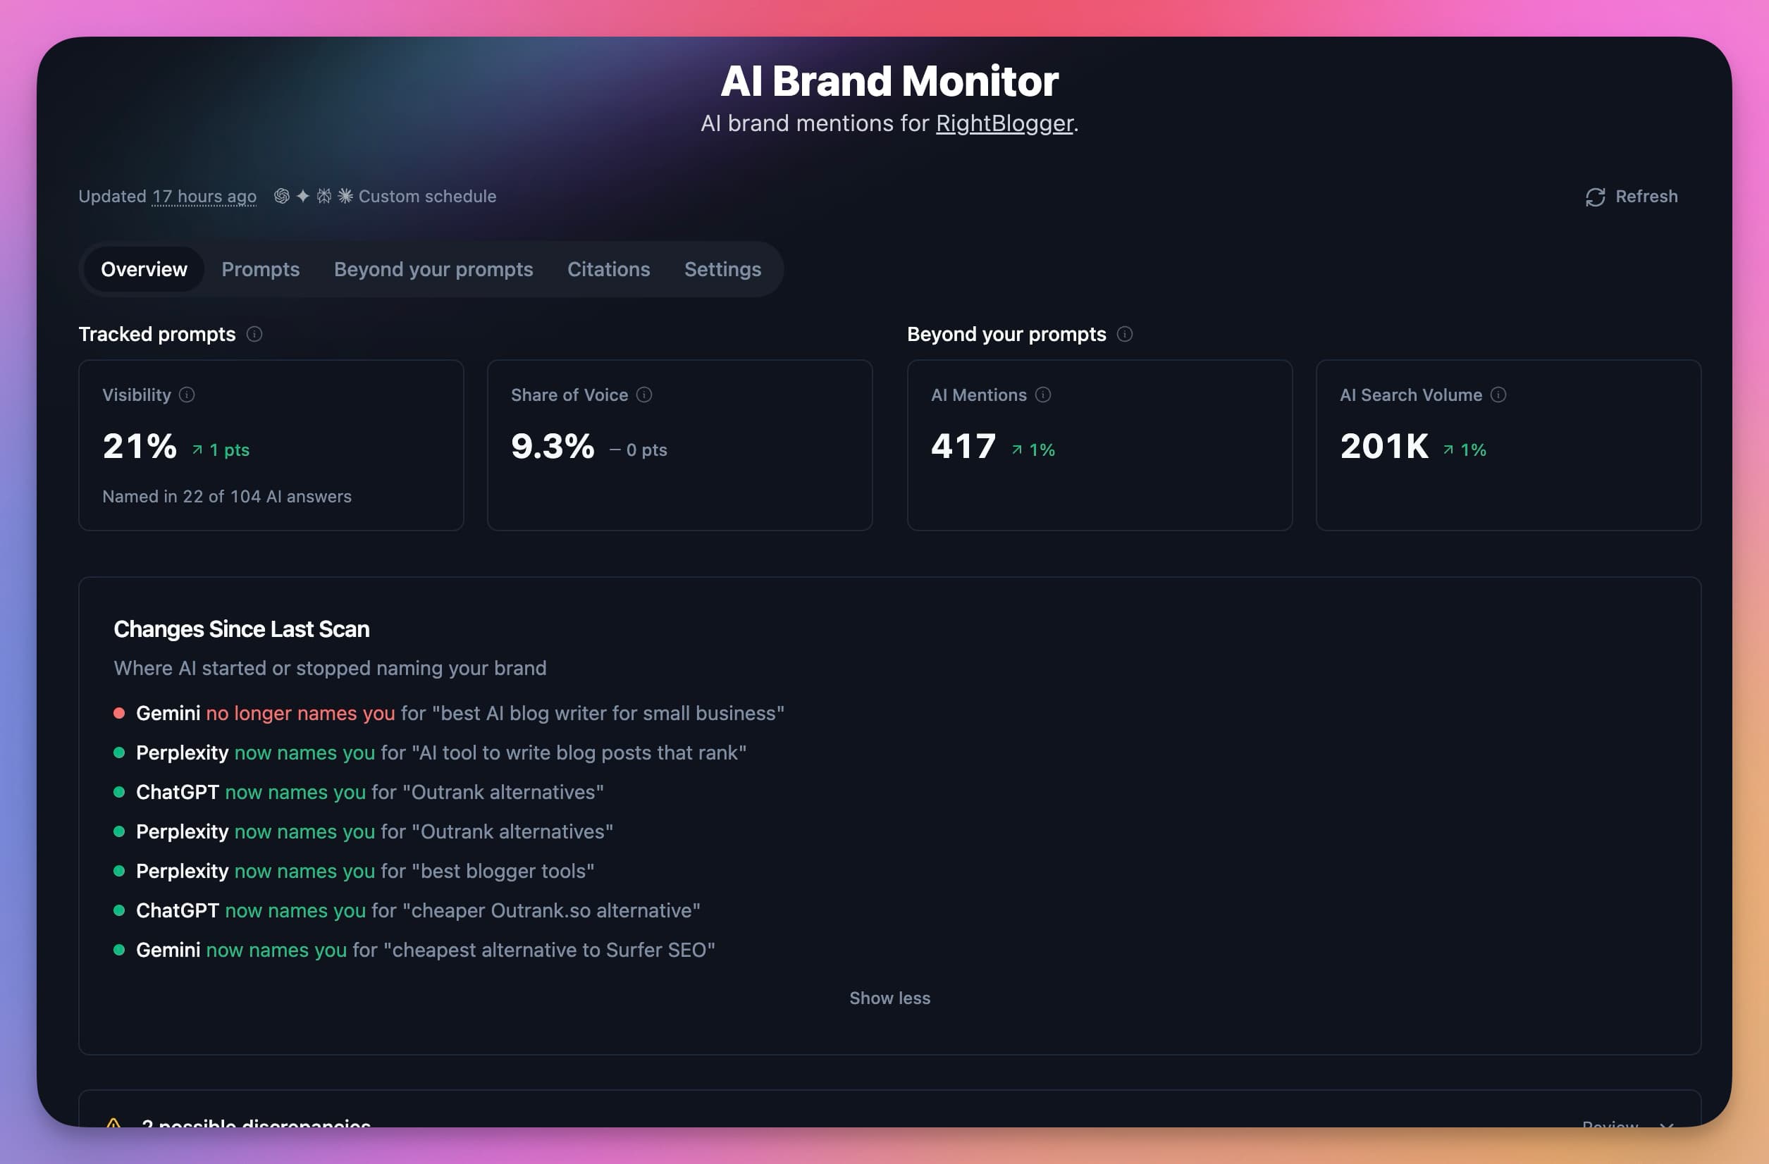Click the green dot beside "cheapest alternative to Surfer SEO"
Viewport: 1769px width, 1164px height.
coord(119,950)
